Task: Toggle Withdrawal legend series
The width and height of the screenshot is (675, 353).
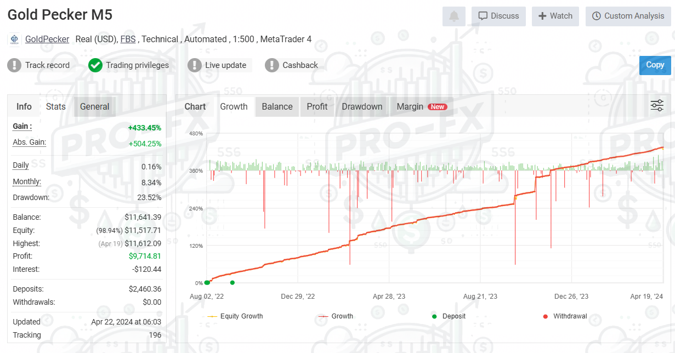Action: 565,316
